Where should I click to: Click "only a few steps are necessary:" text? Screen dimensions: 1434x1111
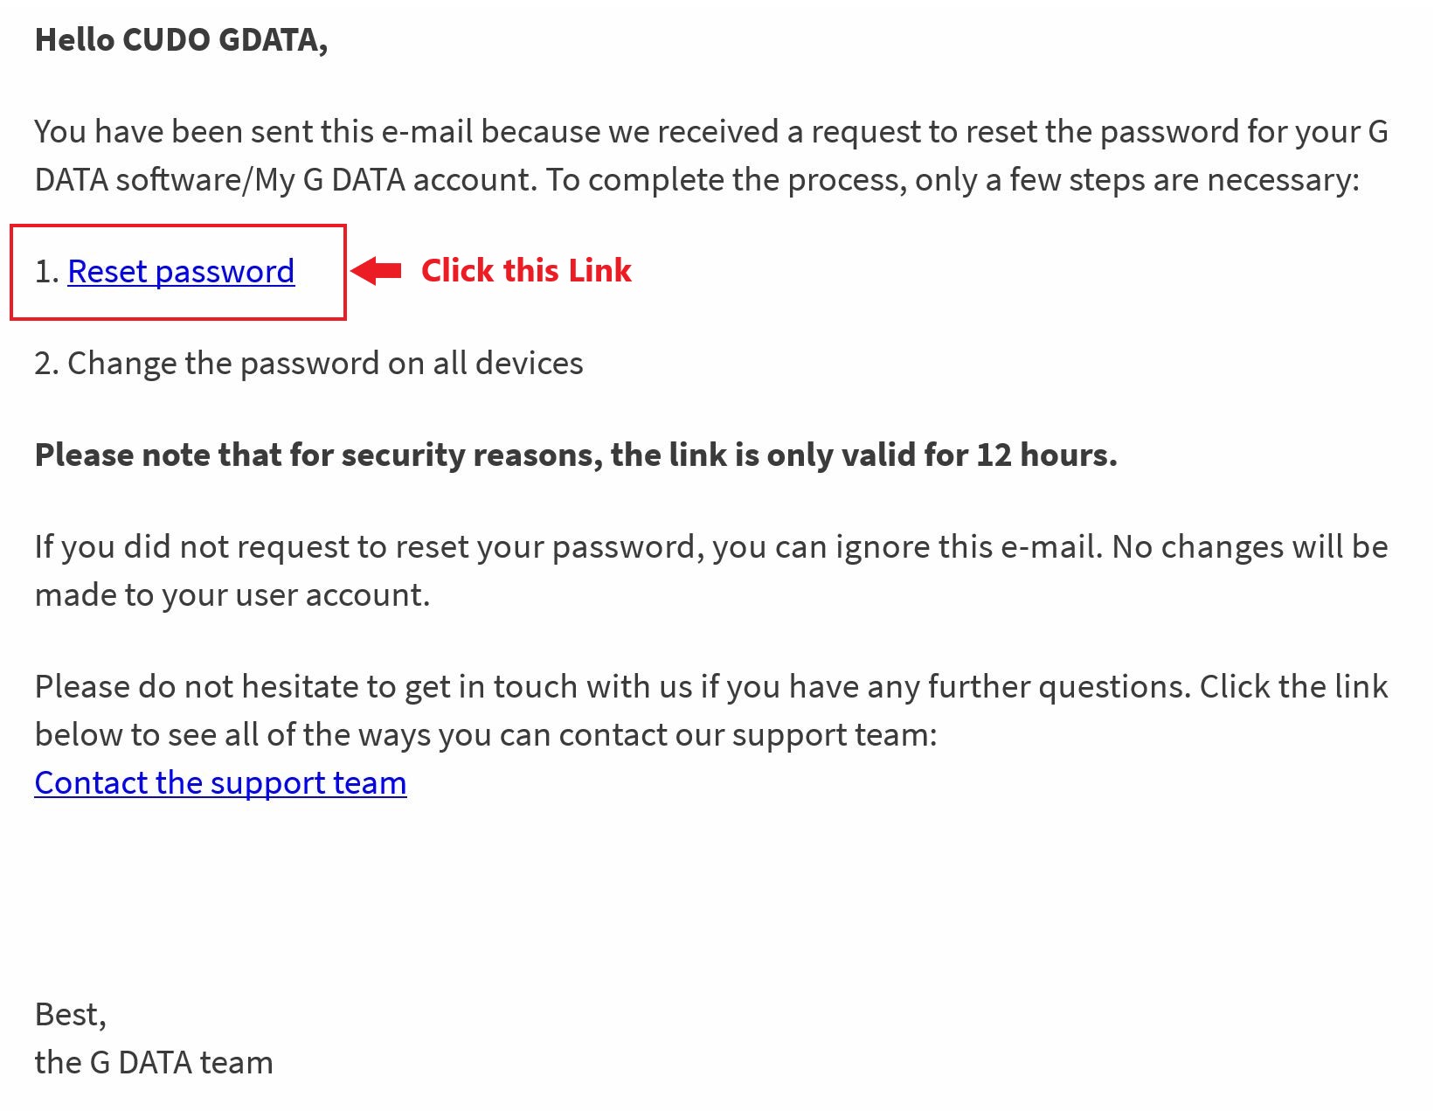pyautogui.click(x=1136, y=180)
